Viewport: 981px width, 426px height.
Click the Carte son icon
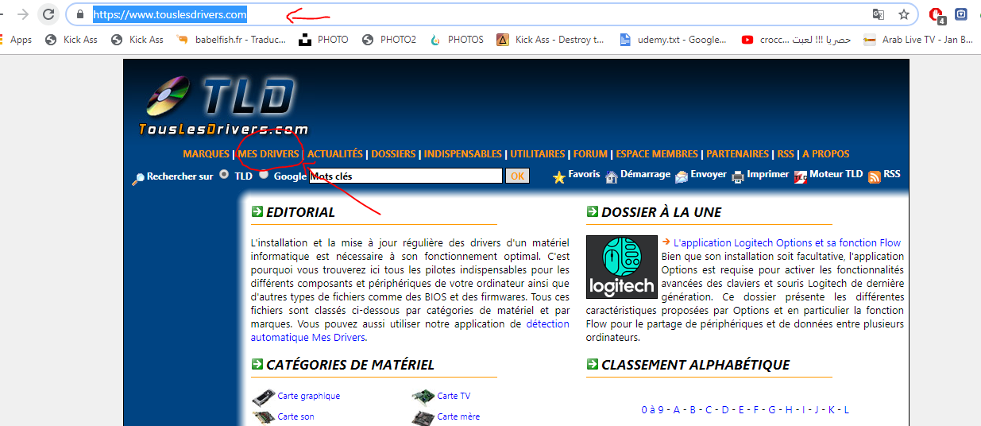point(264,416)
